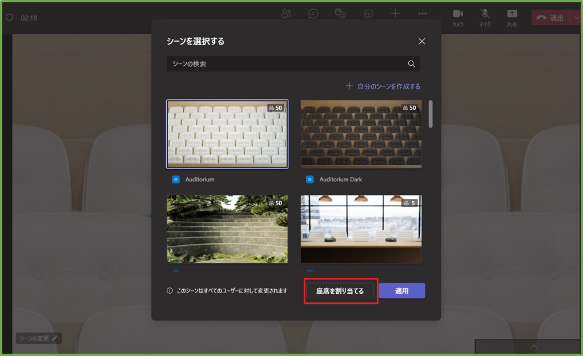Select the outdoor stone amphitheater scene thumbnail
583x356 pixels.
click(227, 229)
